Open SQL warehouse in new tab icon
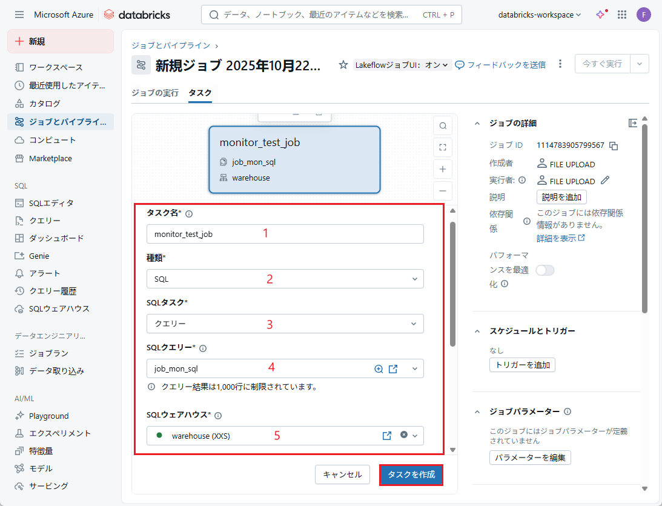 point(387,435)
